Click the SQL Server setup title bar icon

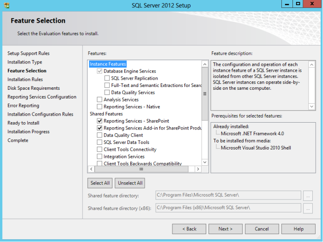(x=6, y=5)
